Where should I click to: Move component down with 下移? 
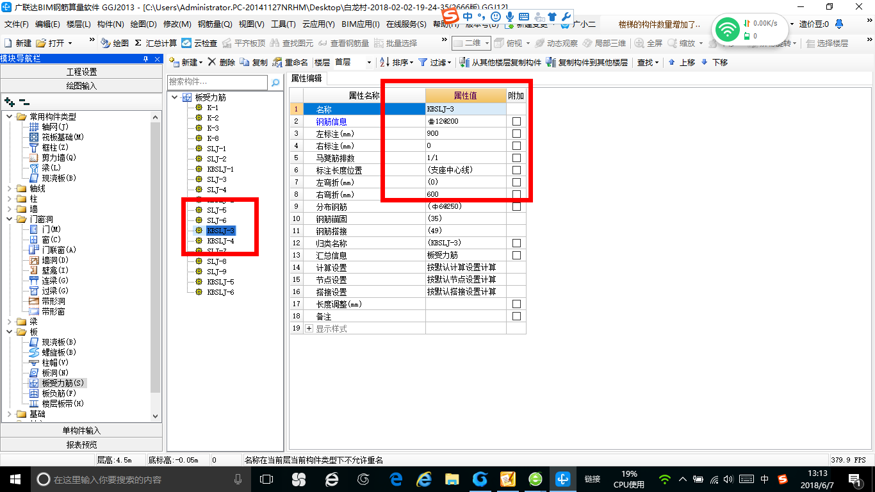click(714, 62)
